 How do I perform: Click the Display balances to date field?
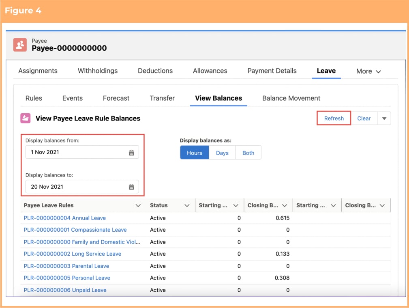(82, 187)
